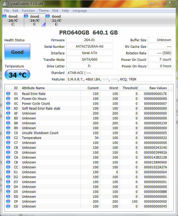Viewport: 178px width, 216px height.
Task: Select the C: drive status orb
Action: 4,16
